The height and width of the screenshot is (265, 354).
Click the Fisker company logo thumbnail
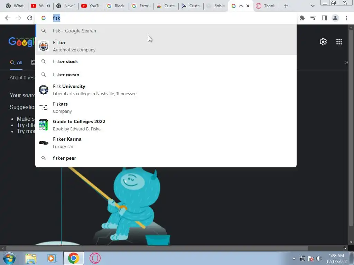pyautogui.click(x=43, y=46)
